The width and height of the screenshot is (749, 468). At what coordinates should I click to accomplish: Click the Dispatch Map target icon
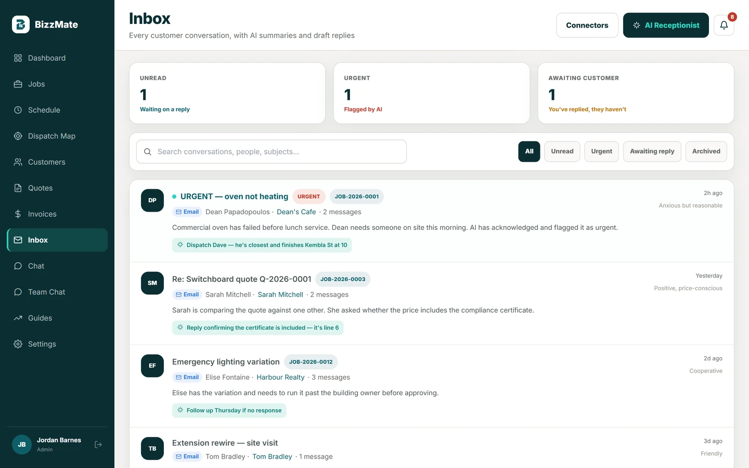(18, 136)
